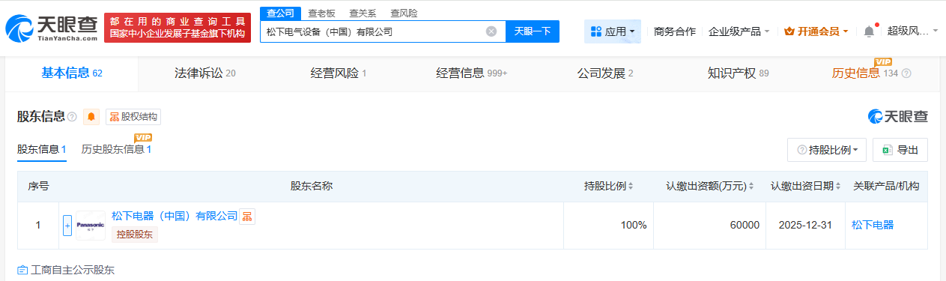Image resolution: width=946 pixels, height=281 pixels.
Task: Sort by 持股比例 column arrows
Action: click(631, 186)
